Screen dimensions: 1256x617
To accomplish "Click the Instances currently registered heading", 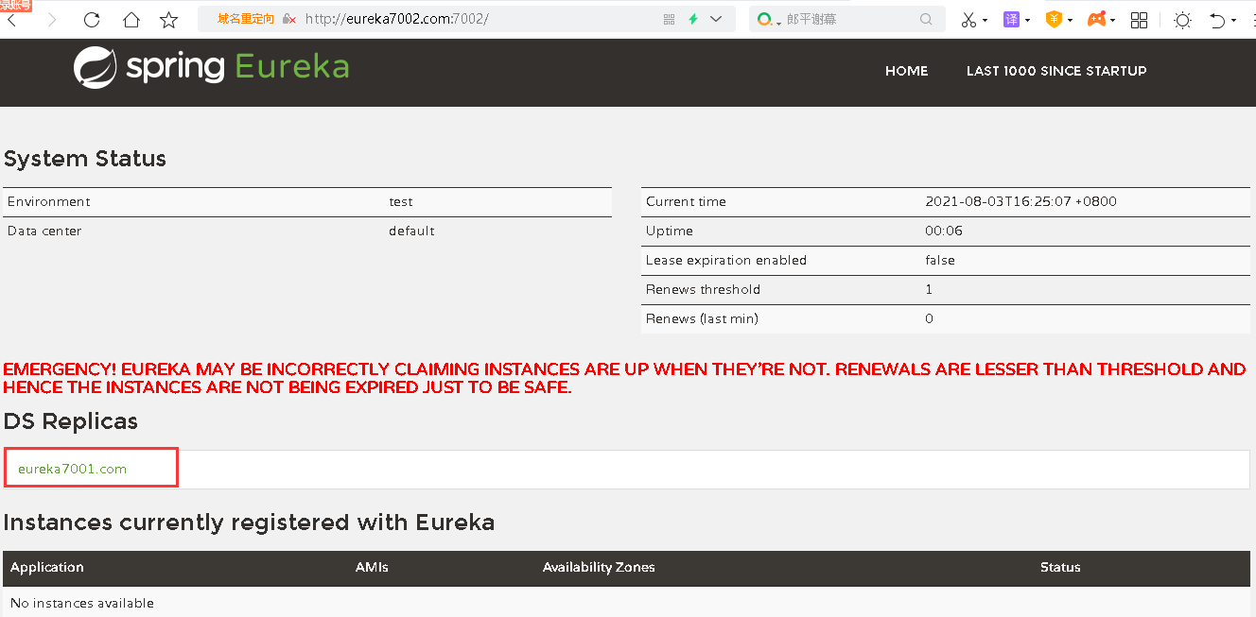I will click(x=249, y=523).
